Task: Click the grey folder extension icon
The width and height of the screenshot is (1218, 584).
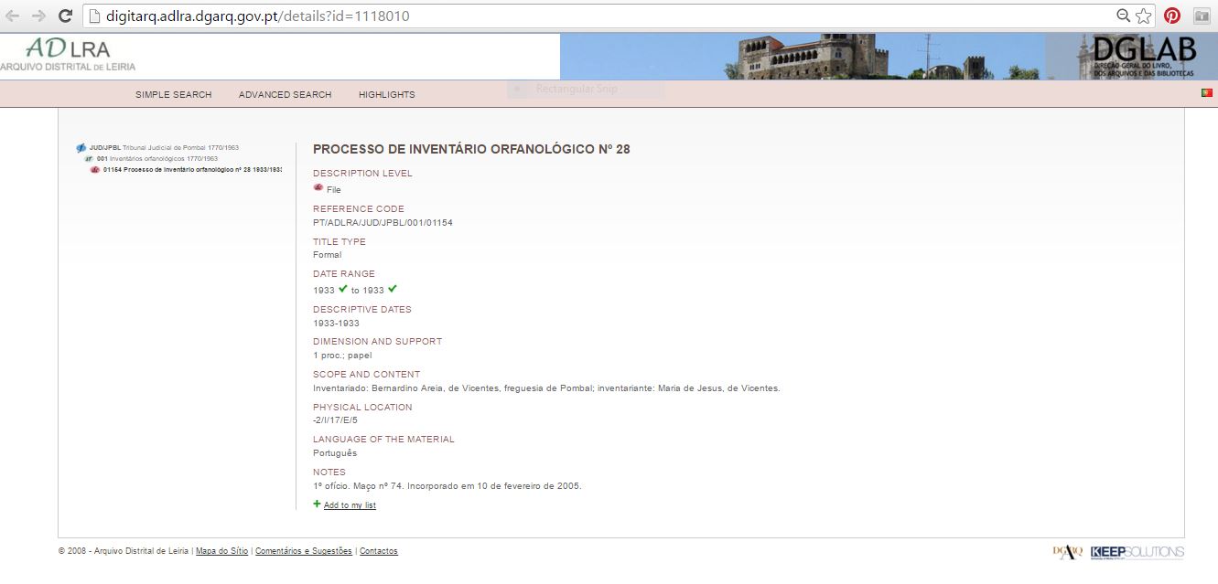Action: tap(1201, 16)
